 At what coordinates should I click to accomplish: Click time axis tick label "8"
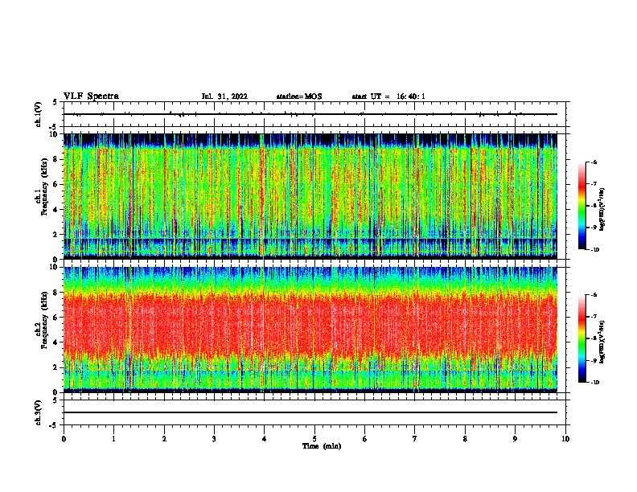coord(465,439)
